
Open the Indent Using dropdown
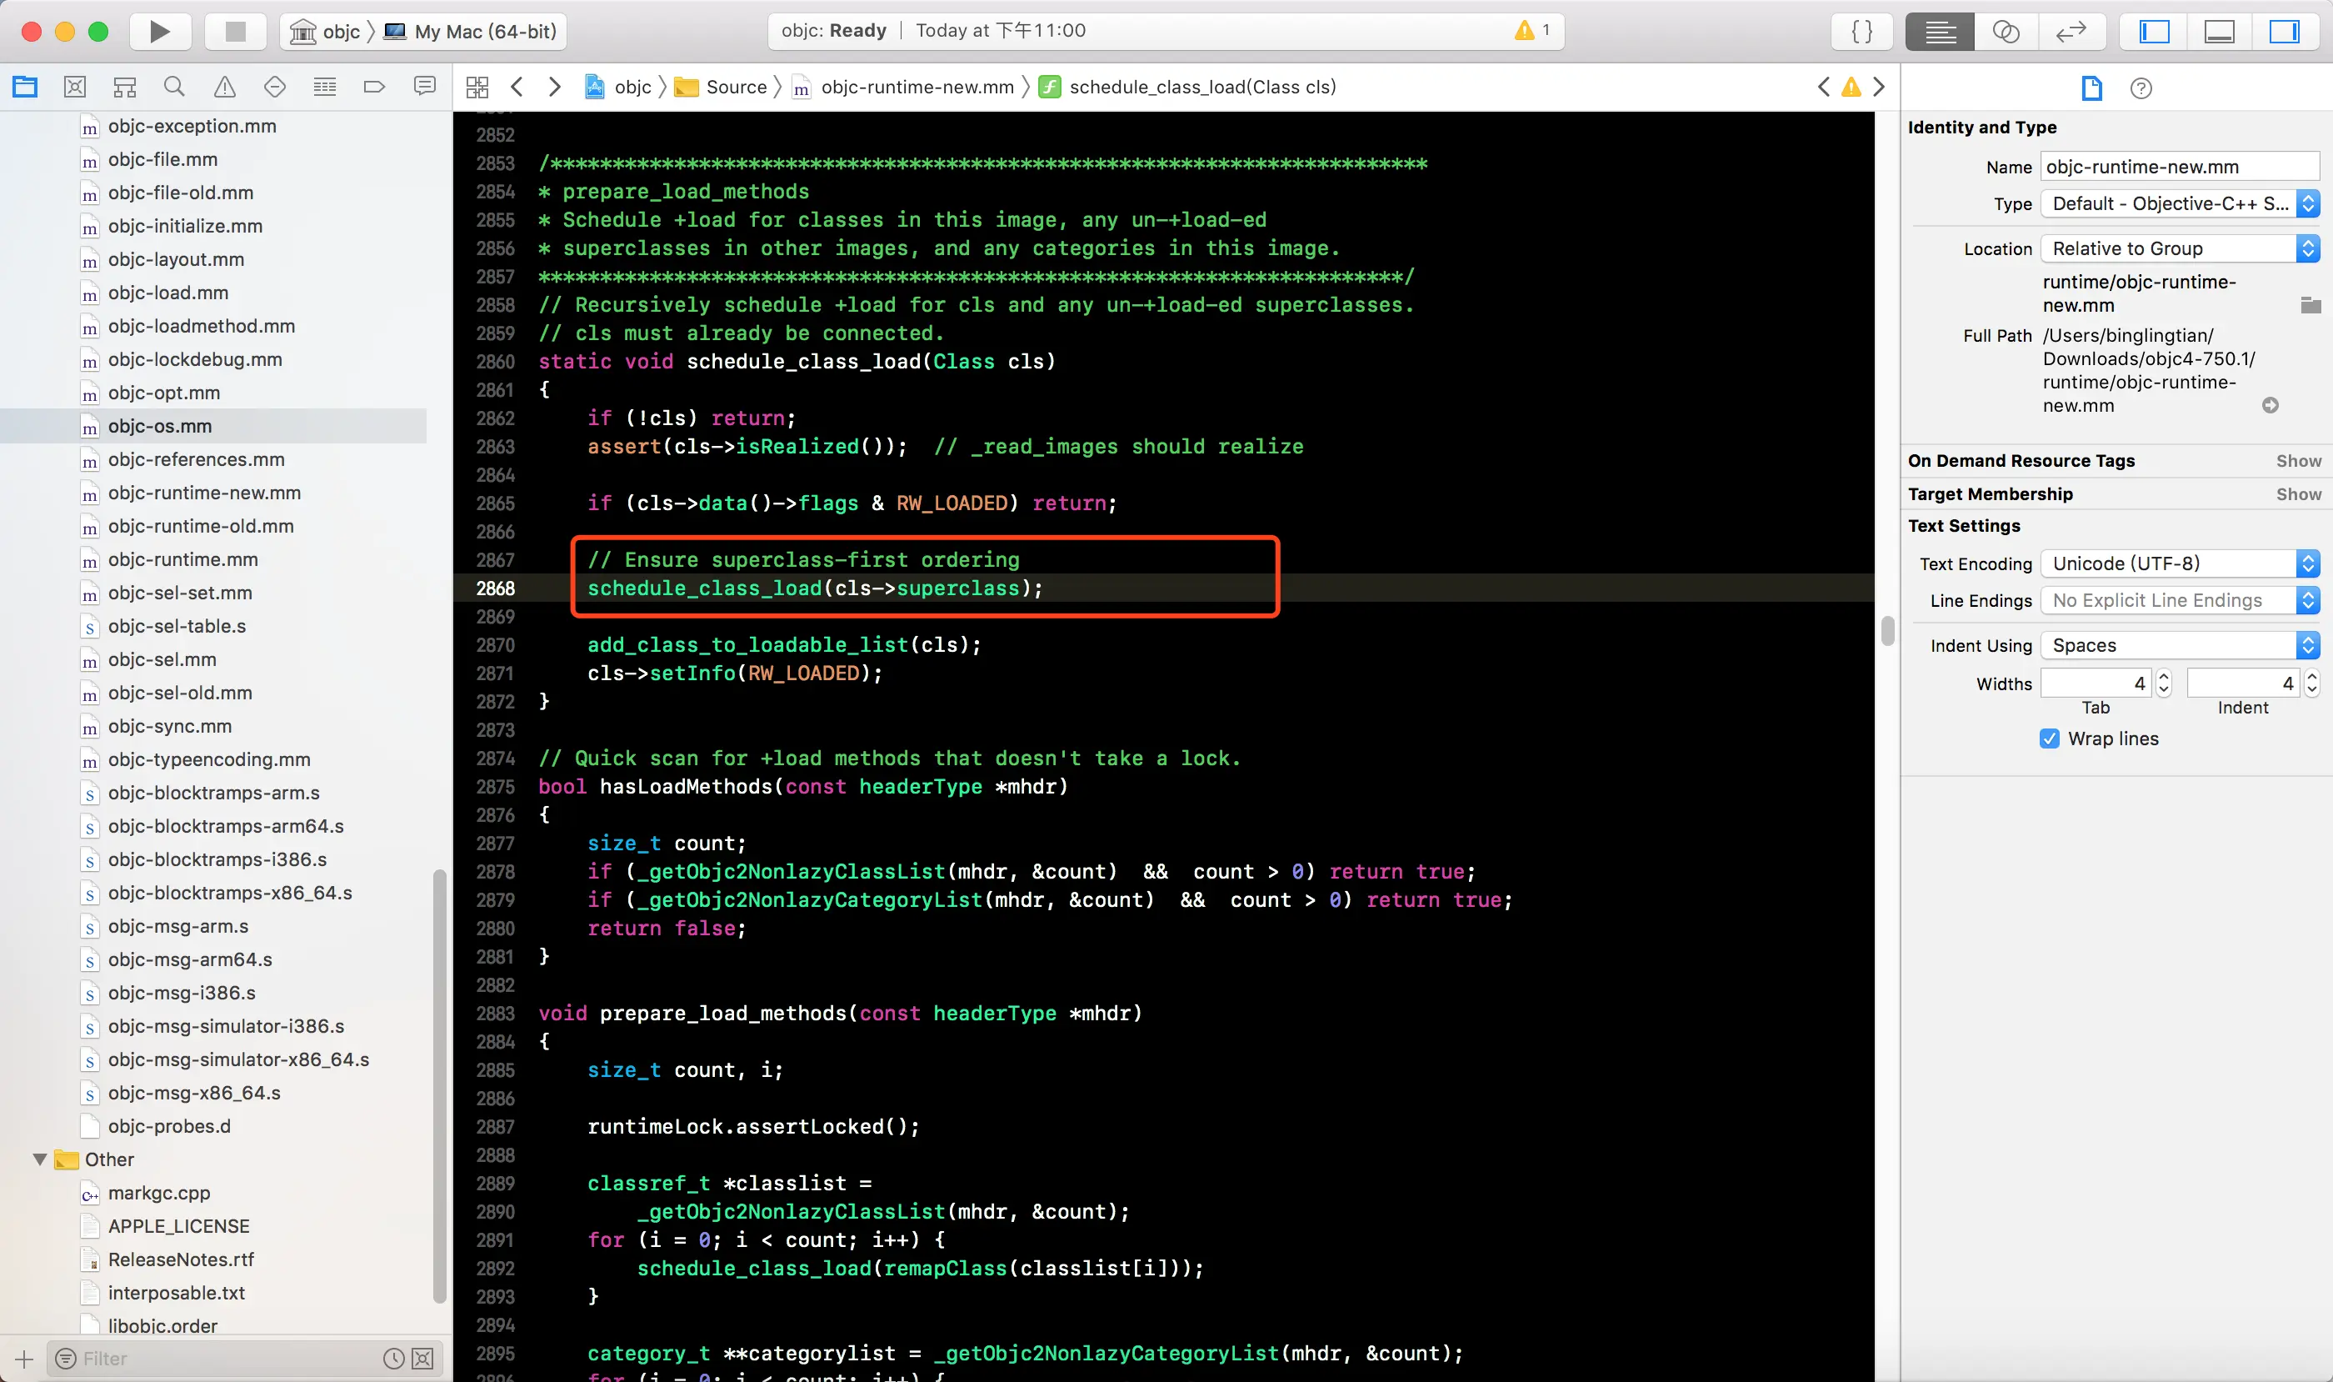click(2179, 645)
